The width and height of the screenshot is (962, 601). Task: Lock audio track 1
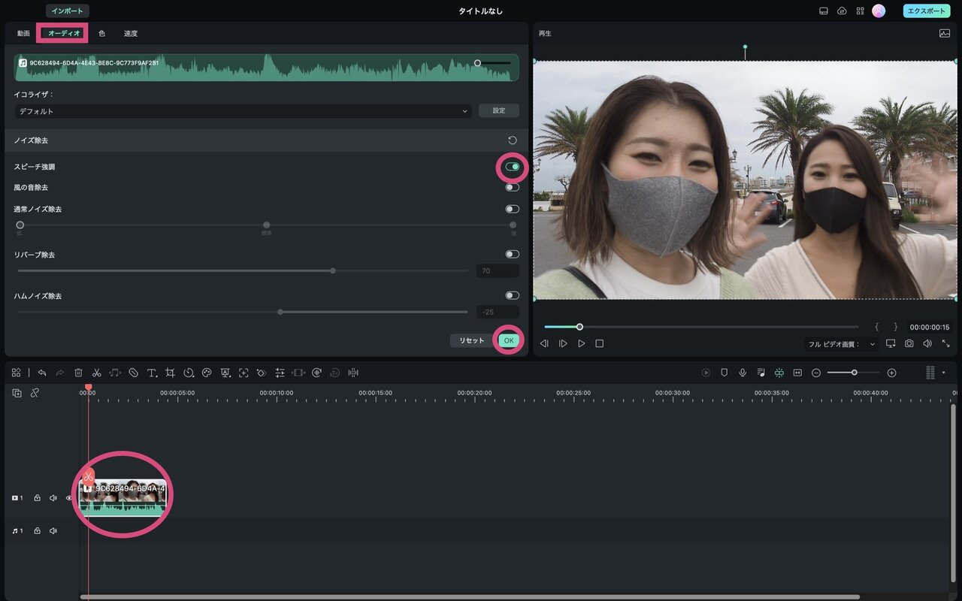coord(37,530)
